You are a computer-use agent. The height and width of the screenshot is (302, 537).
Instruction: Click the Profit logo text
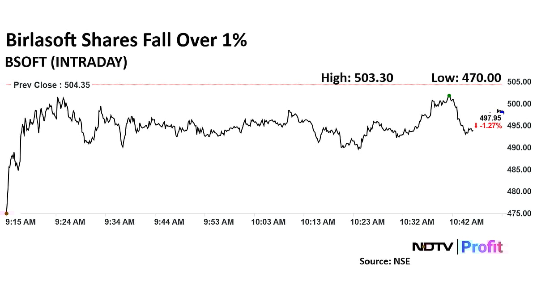click(x=482, y=247)
